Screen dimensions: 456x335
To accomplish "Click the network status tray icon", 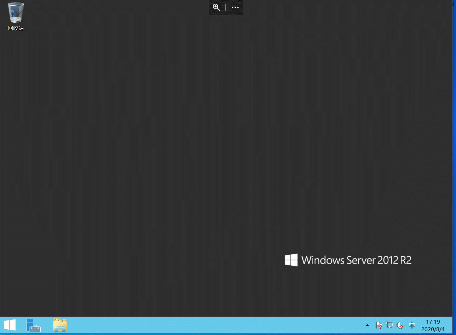I will click(x=389, y=325).
